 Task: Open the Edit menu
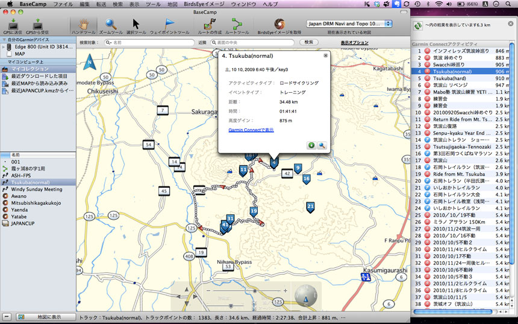[x=84, y=4]
